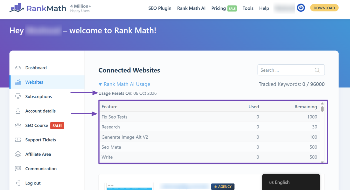The width and height of the screenshot is (350, 190).
Task: Open the account power icon
Action: tap(301, 8)
